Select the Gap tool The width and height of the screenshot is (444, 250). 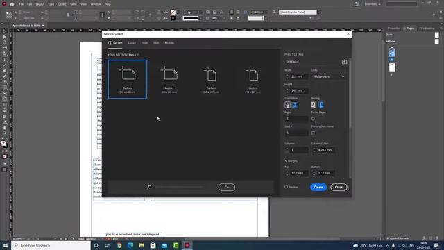coord(5,48)
